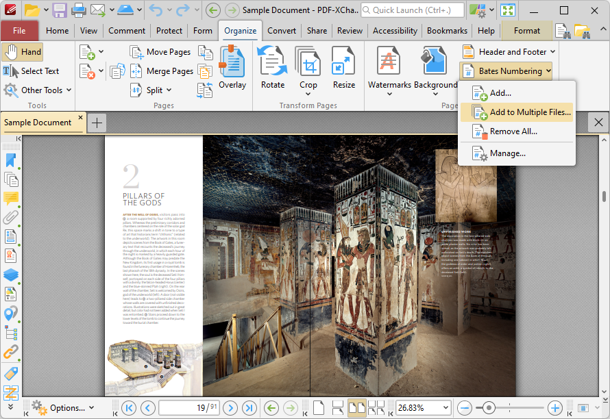
Task: Open the Delete Pages dropdown arrow
Action: pos(101,71)
